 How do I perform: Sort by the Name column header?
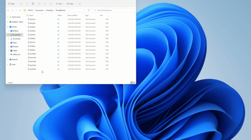31,15
